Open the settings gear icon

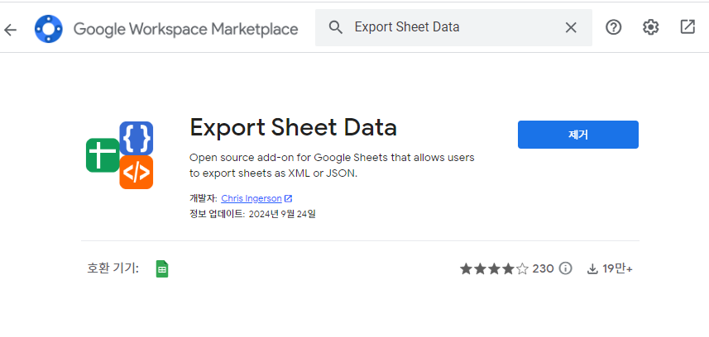pos(650,27)
